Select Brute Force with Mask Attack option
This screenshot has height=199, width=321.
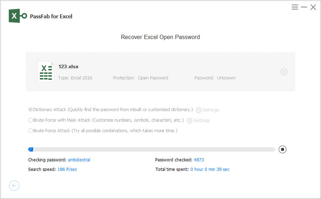click(31, 120)
